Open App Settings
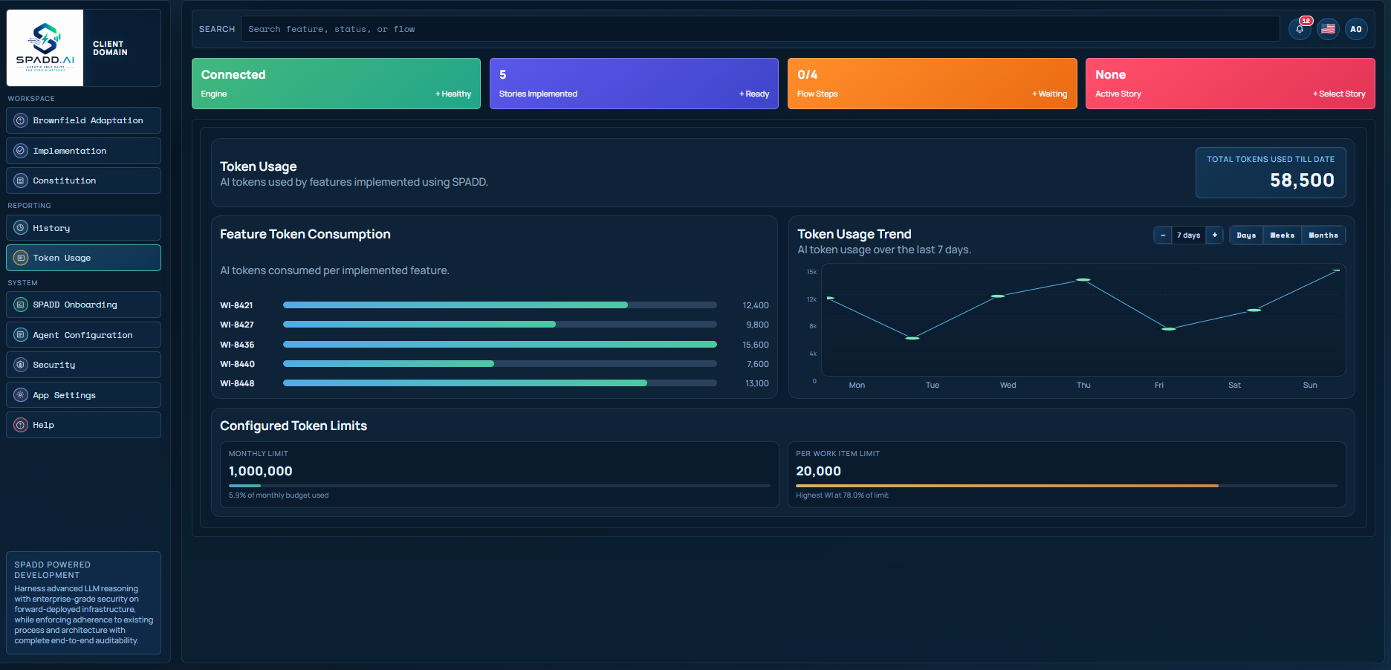Viewport: 1391px width, 670px height. point(83,395)
